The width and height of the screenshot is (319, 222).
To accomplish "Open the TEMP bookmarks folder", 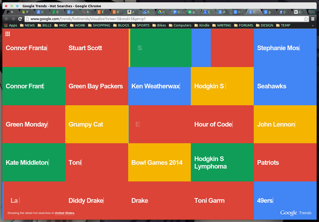I will click(283, 25).
